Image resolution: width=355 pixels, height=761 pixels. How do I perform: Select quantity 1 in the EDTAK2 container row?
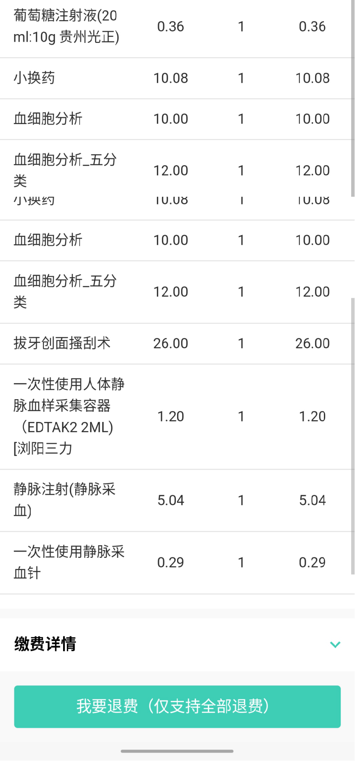tap(241, 416)
